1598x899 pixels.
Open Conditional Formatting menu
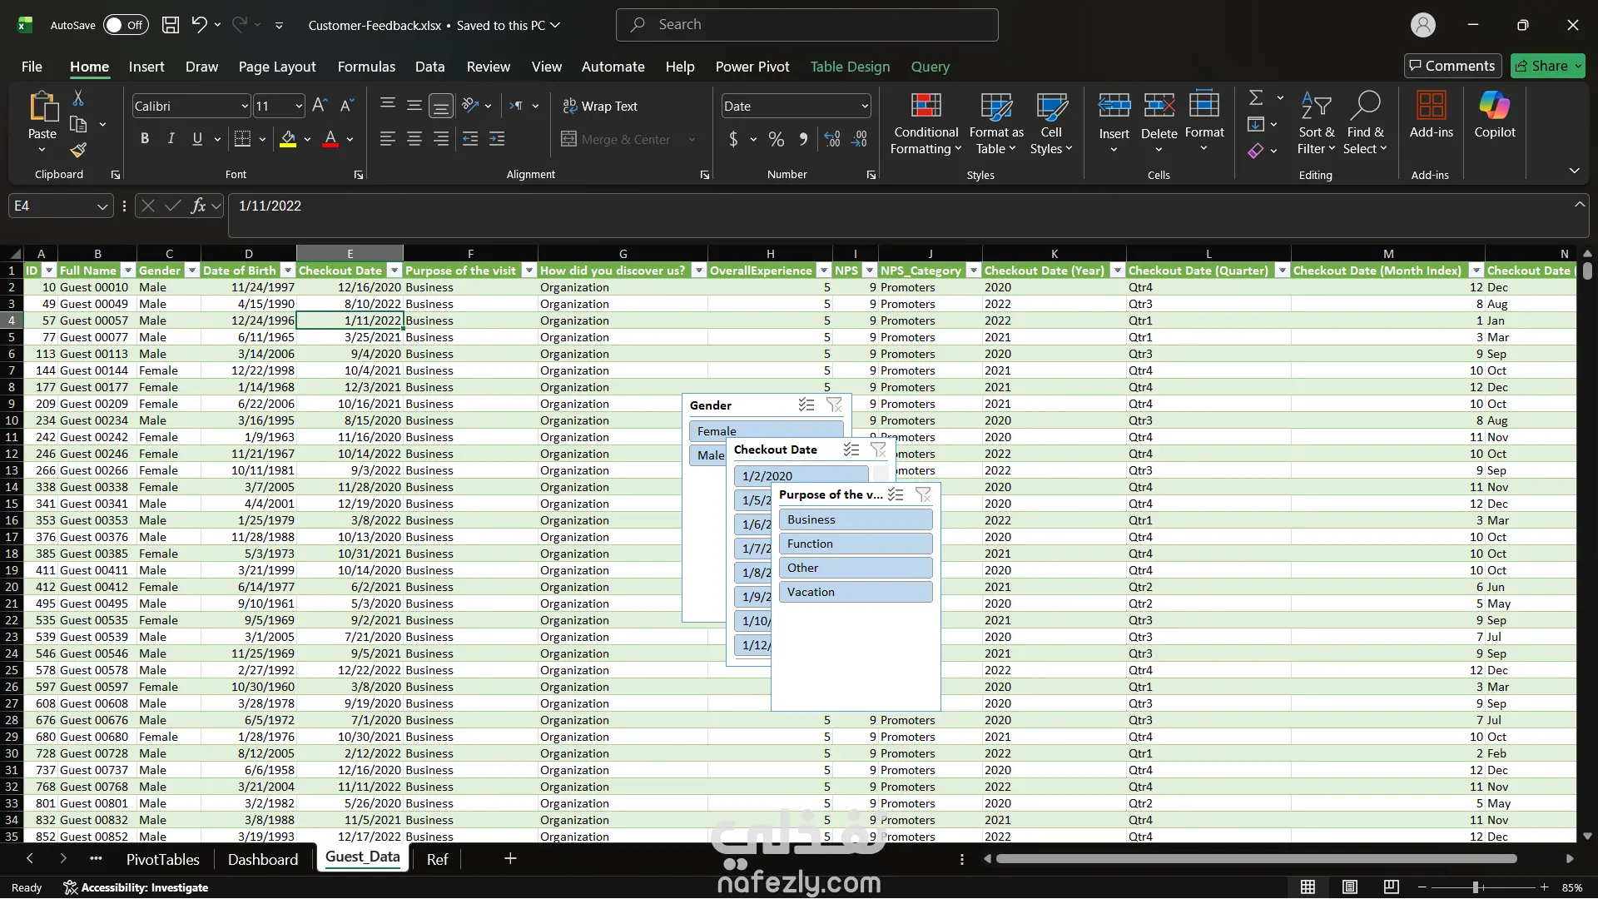(x=926, y=123)
